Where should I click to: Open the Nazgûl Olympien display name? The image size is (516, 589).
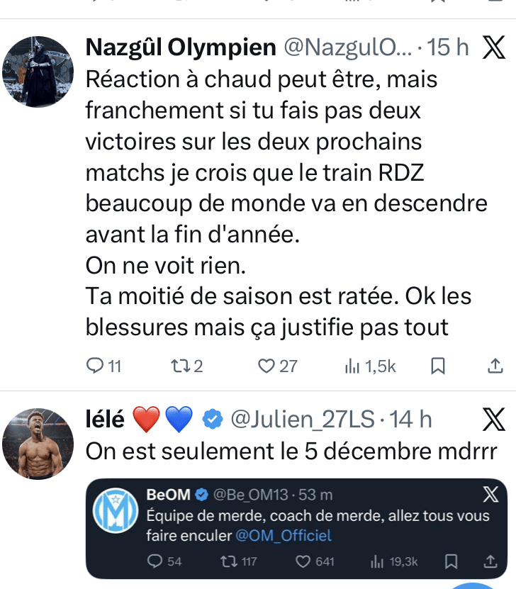point(180,47)
